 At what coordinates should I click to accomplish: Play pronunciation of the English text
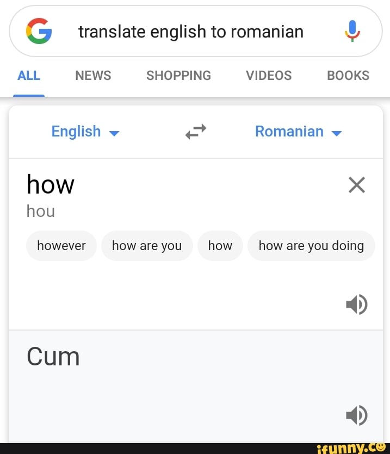[356, 304]
